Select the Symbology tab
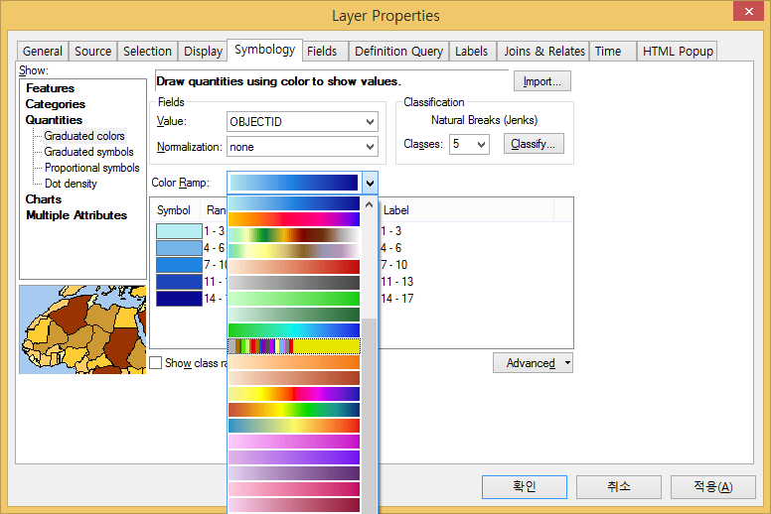This screenshot has height=514, width=771. (264, 50)
